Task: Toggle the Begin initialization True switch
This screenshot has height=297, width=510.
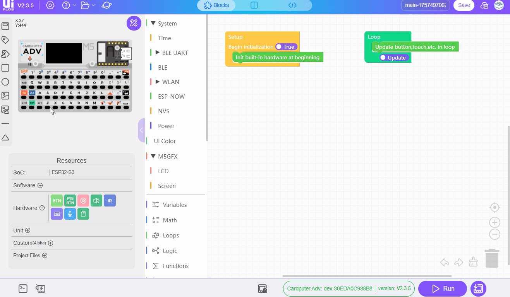Action: click(x=286, y=47)
